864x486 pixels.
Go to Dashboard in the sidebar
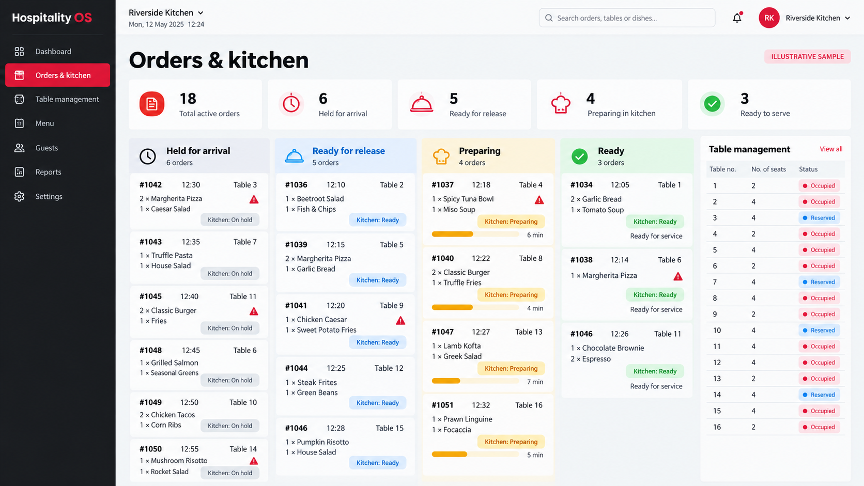tap(57, 51)
